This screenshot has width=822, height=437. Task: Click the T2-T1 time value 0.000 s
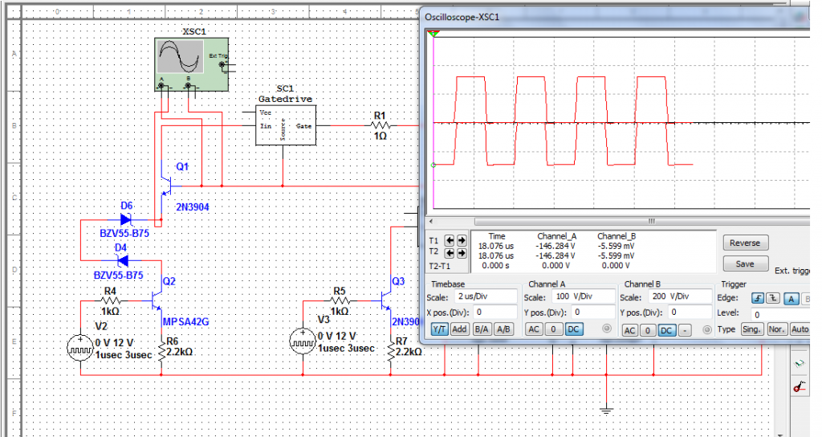click(496, 265)
